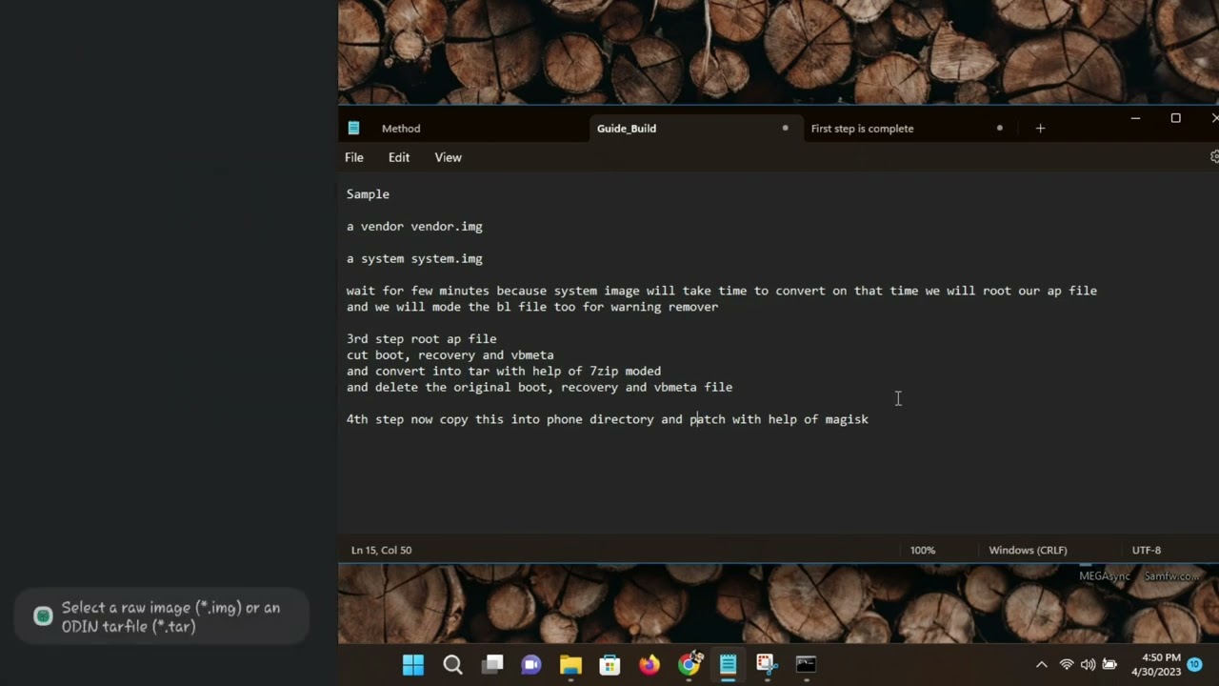Image resolution: width=1219 pixels, height=686 pixels.
Task: Click the '7zip moded' text
Action: [625, 372]
